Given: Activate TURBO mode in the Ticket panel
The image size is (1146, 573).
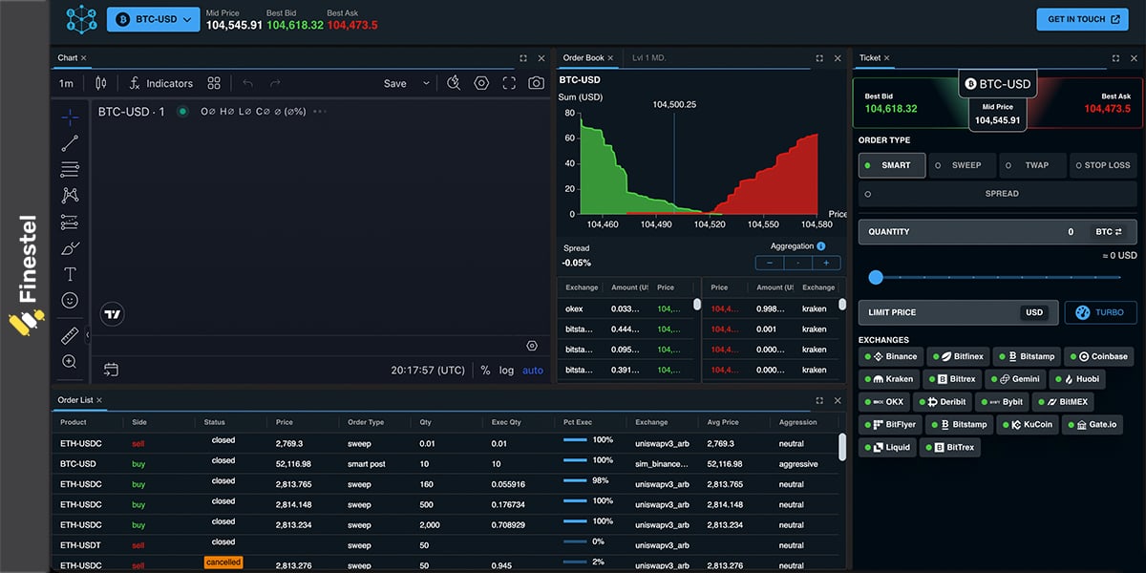Looking at the screenshot, I should [1102, 312].
